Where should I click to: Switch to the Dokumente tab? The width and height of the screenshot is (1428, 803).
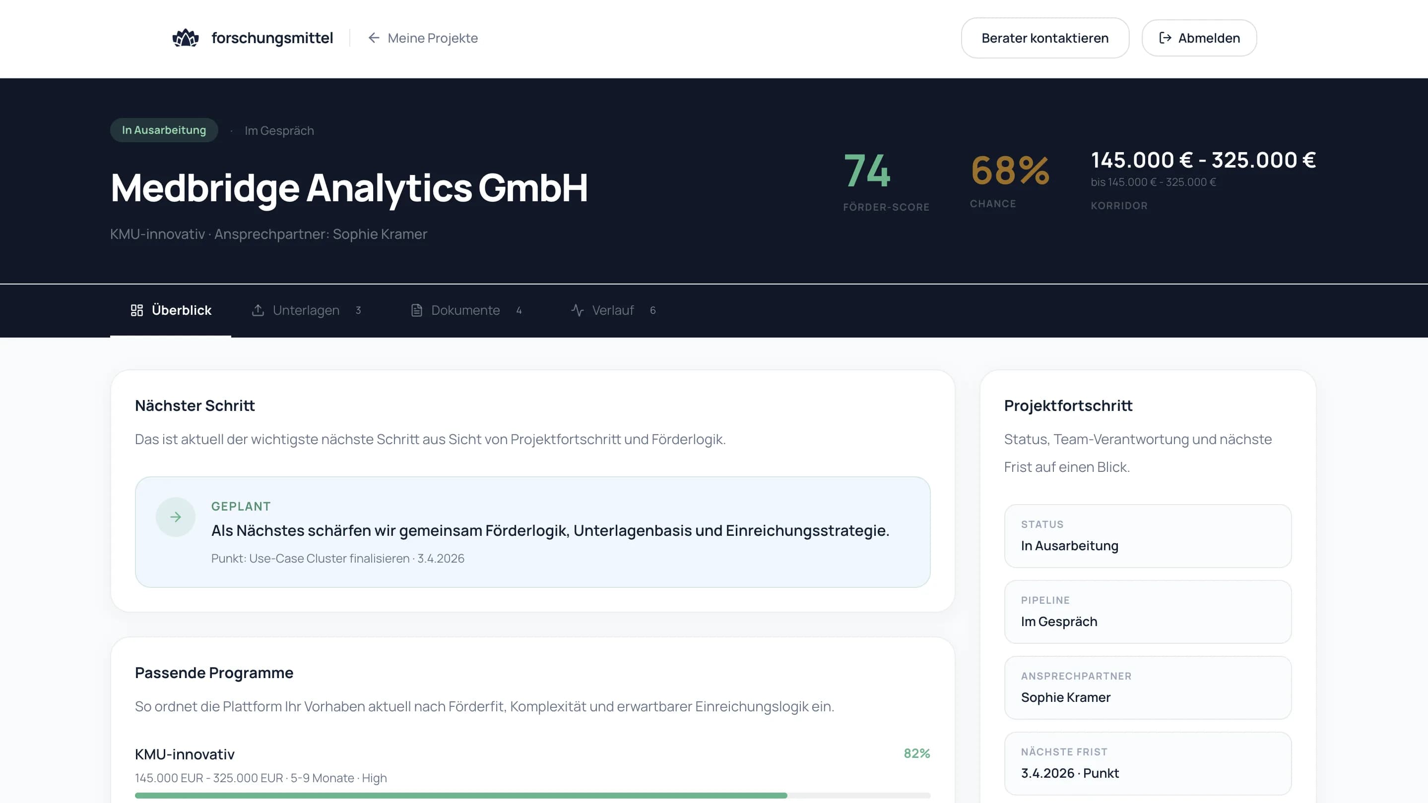coord(465,310)
